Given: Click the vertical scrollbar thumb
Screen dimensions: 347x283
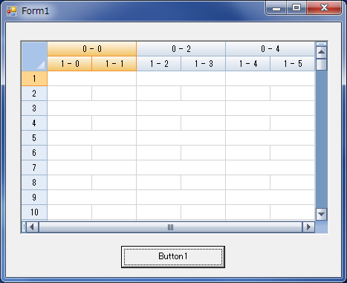Looking at the screenshot, I should [x=321, y=64].
